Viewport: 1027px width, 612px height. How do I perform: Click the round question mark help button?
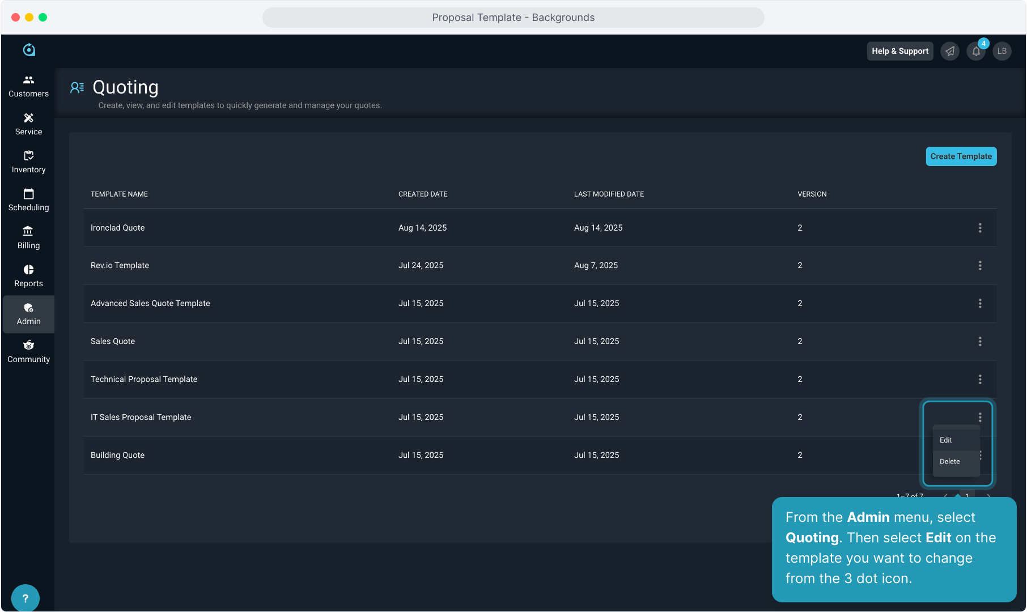pyautogui.click(x=26, y=598)
